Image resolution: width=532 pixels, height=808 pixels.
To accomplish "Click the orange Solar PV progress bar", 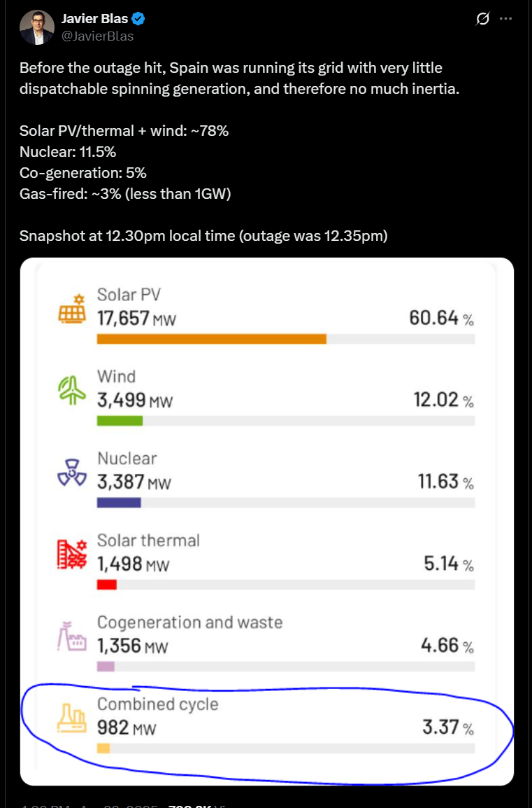I will [211, 339].
